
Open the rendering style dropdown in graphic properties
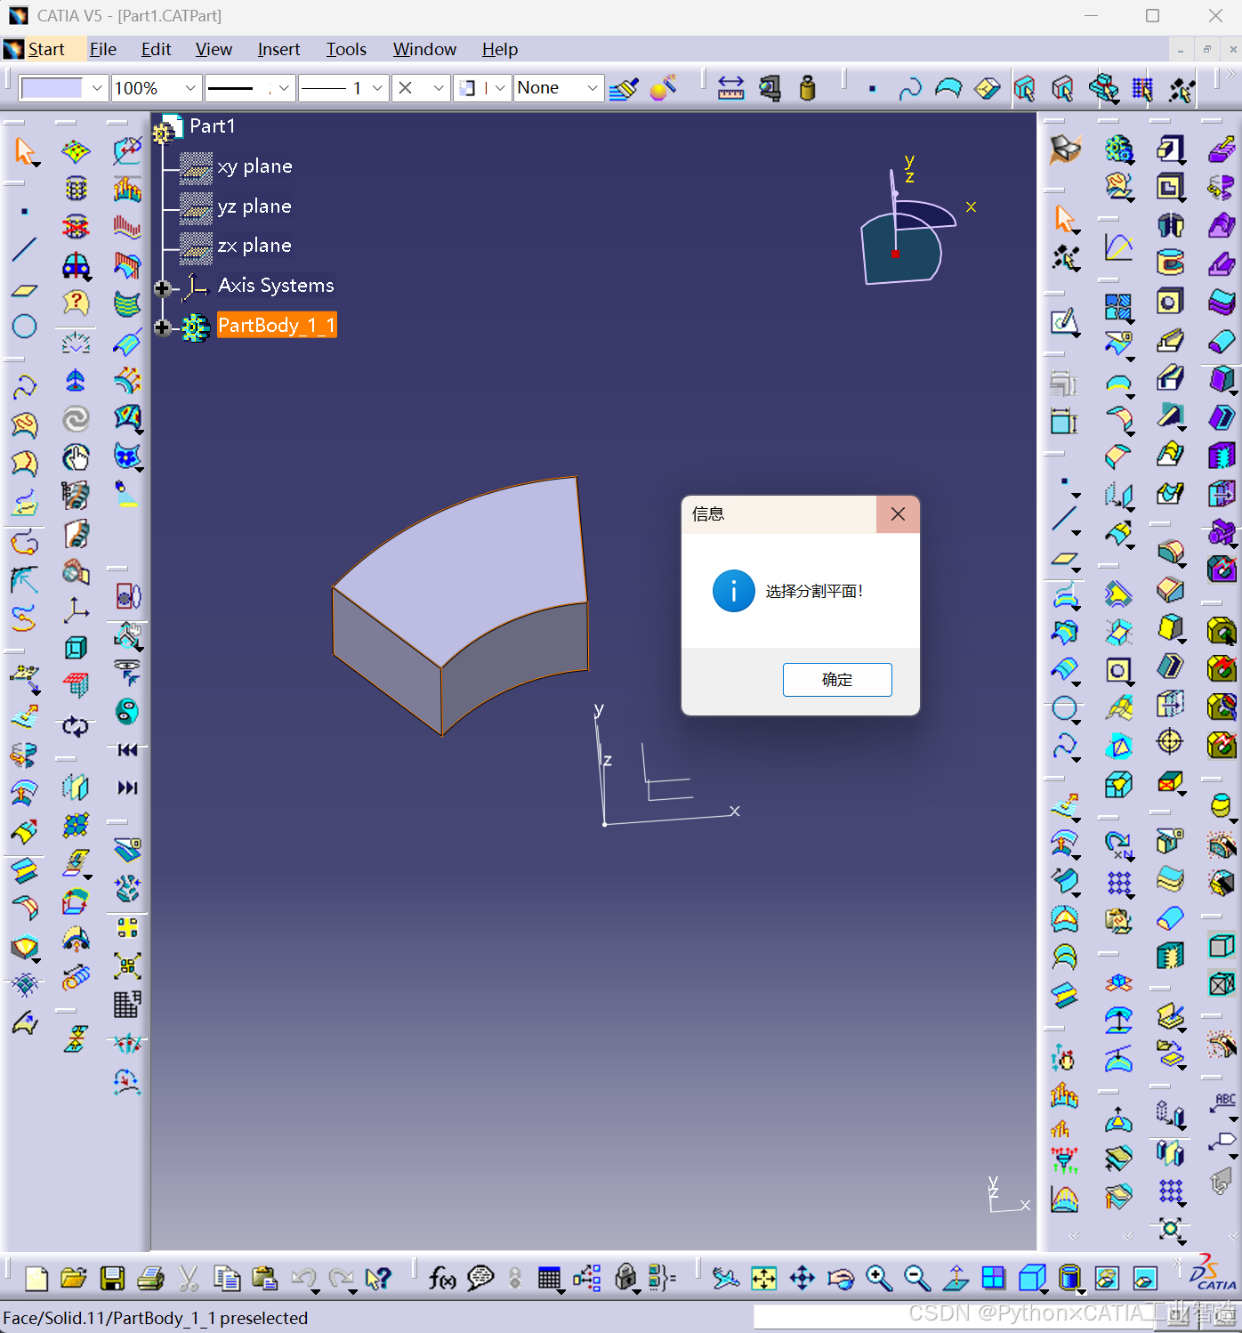click(x=500, y=88)
